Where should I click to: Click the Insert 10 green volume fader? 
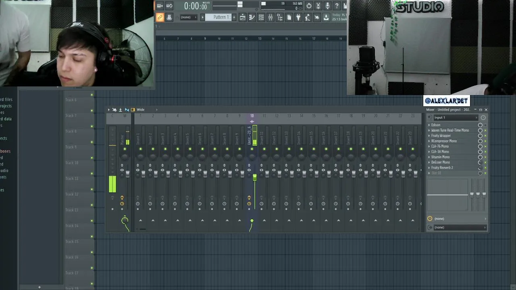point(255,177)
